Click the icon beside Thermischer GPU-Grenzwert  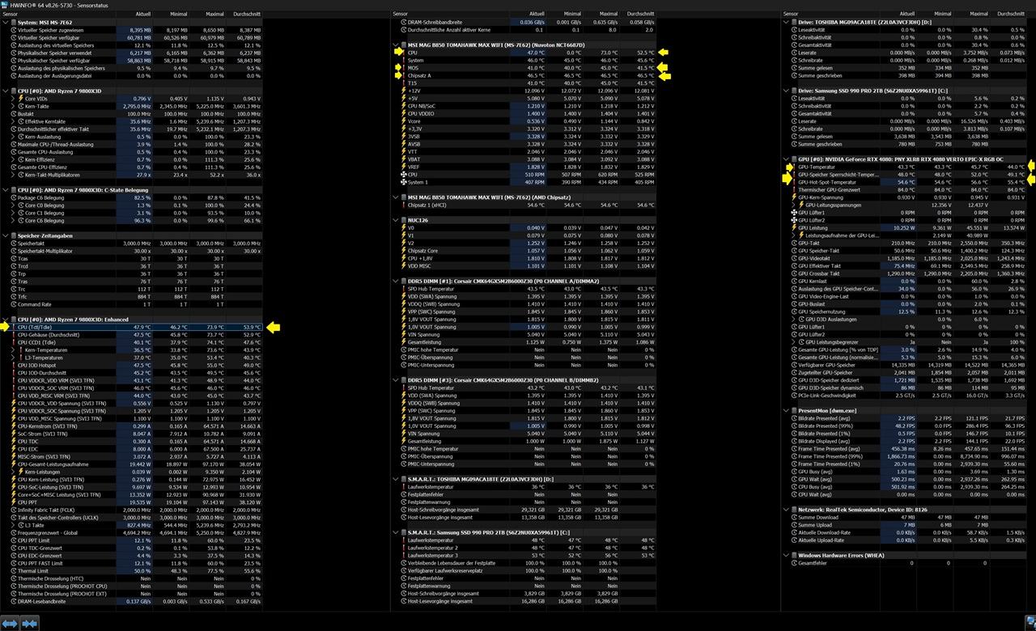tap(793, 189)
